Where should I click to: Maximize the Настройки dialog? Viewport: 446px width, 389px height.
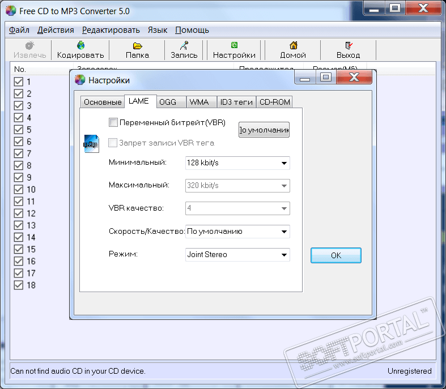point(326,77)
